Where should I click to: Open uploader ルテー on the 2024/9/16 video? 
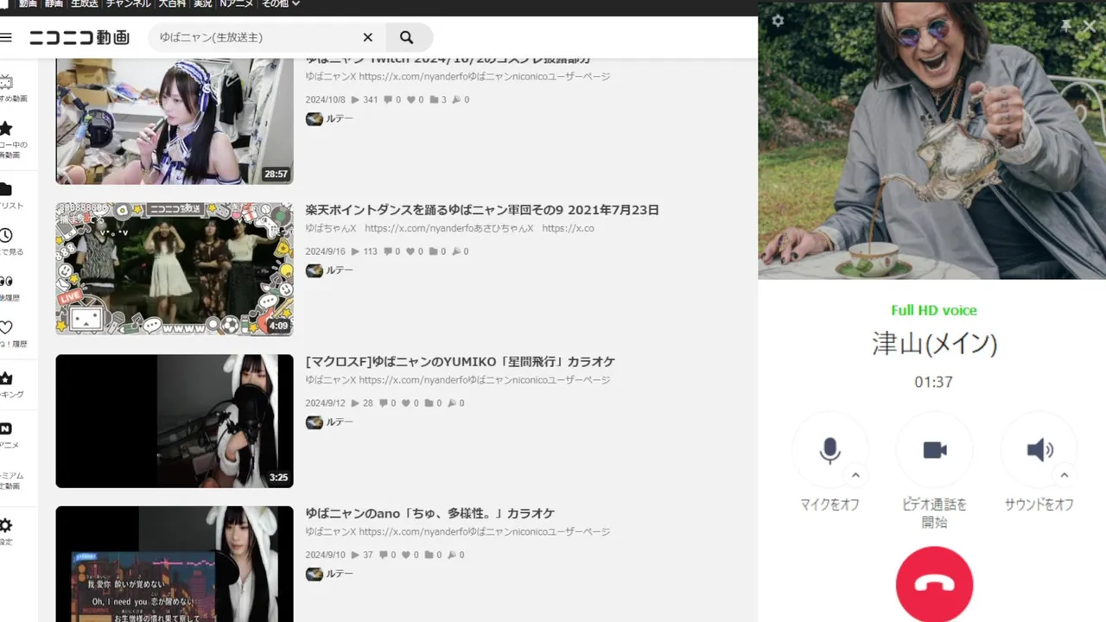point(329,270)
